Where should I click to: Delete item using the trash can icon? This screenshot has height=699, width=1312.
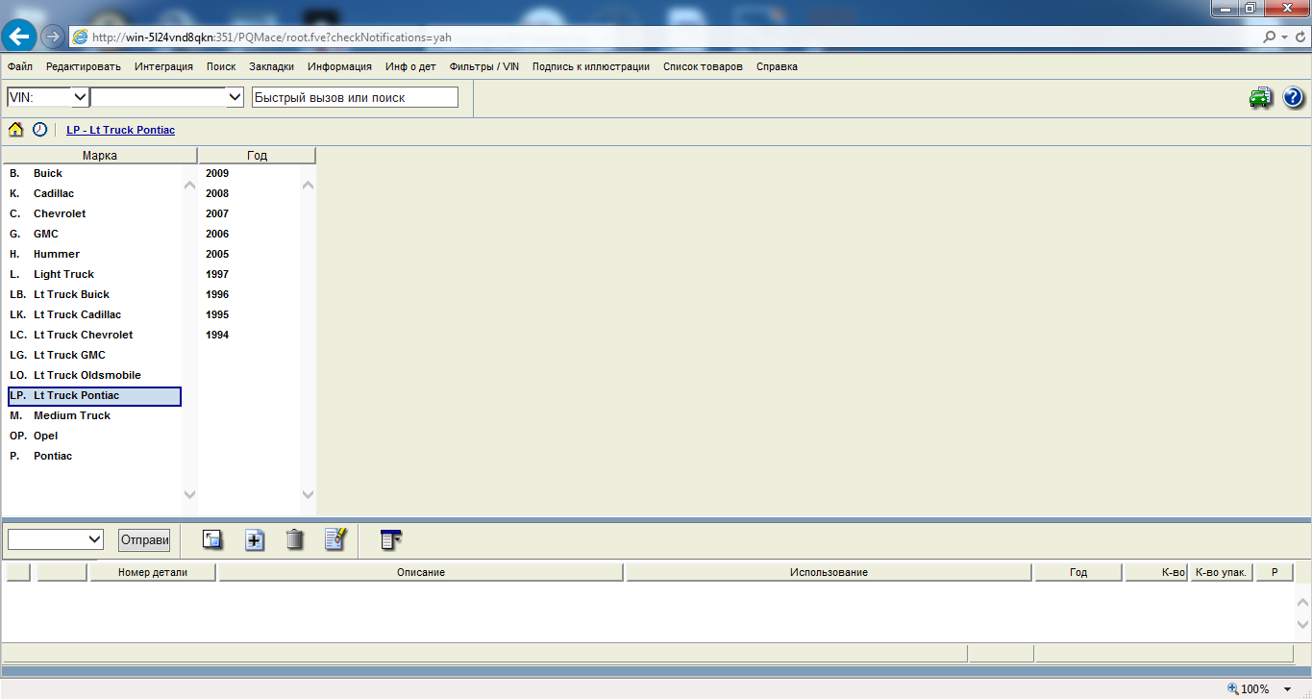click(x=295, y=539)
